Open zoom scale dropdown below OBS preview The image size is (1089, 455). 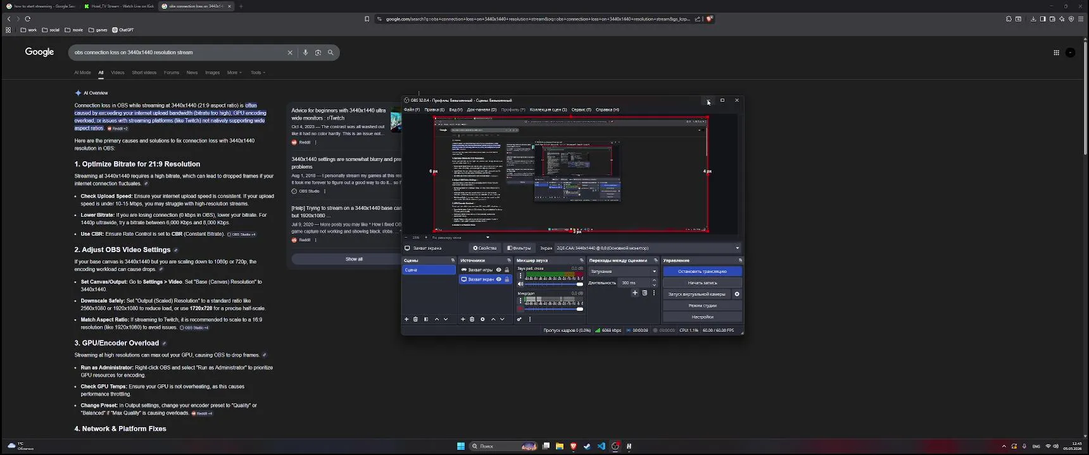coord(461,238)
